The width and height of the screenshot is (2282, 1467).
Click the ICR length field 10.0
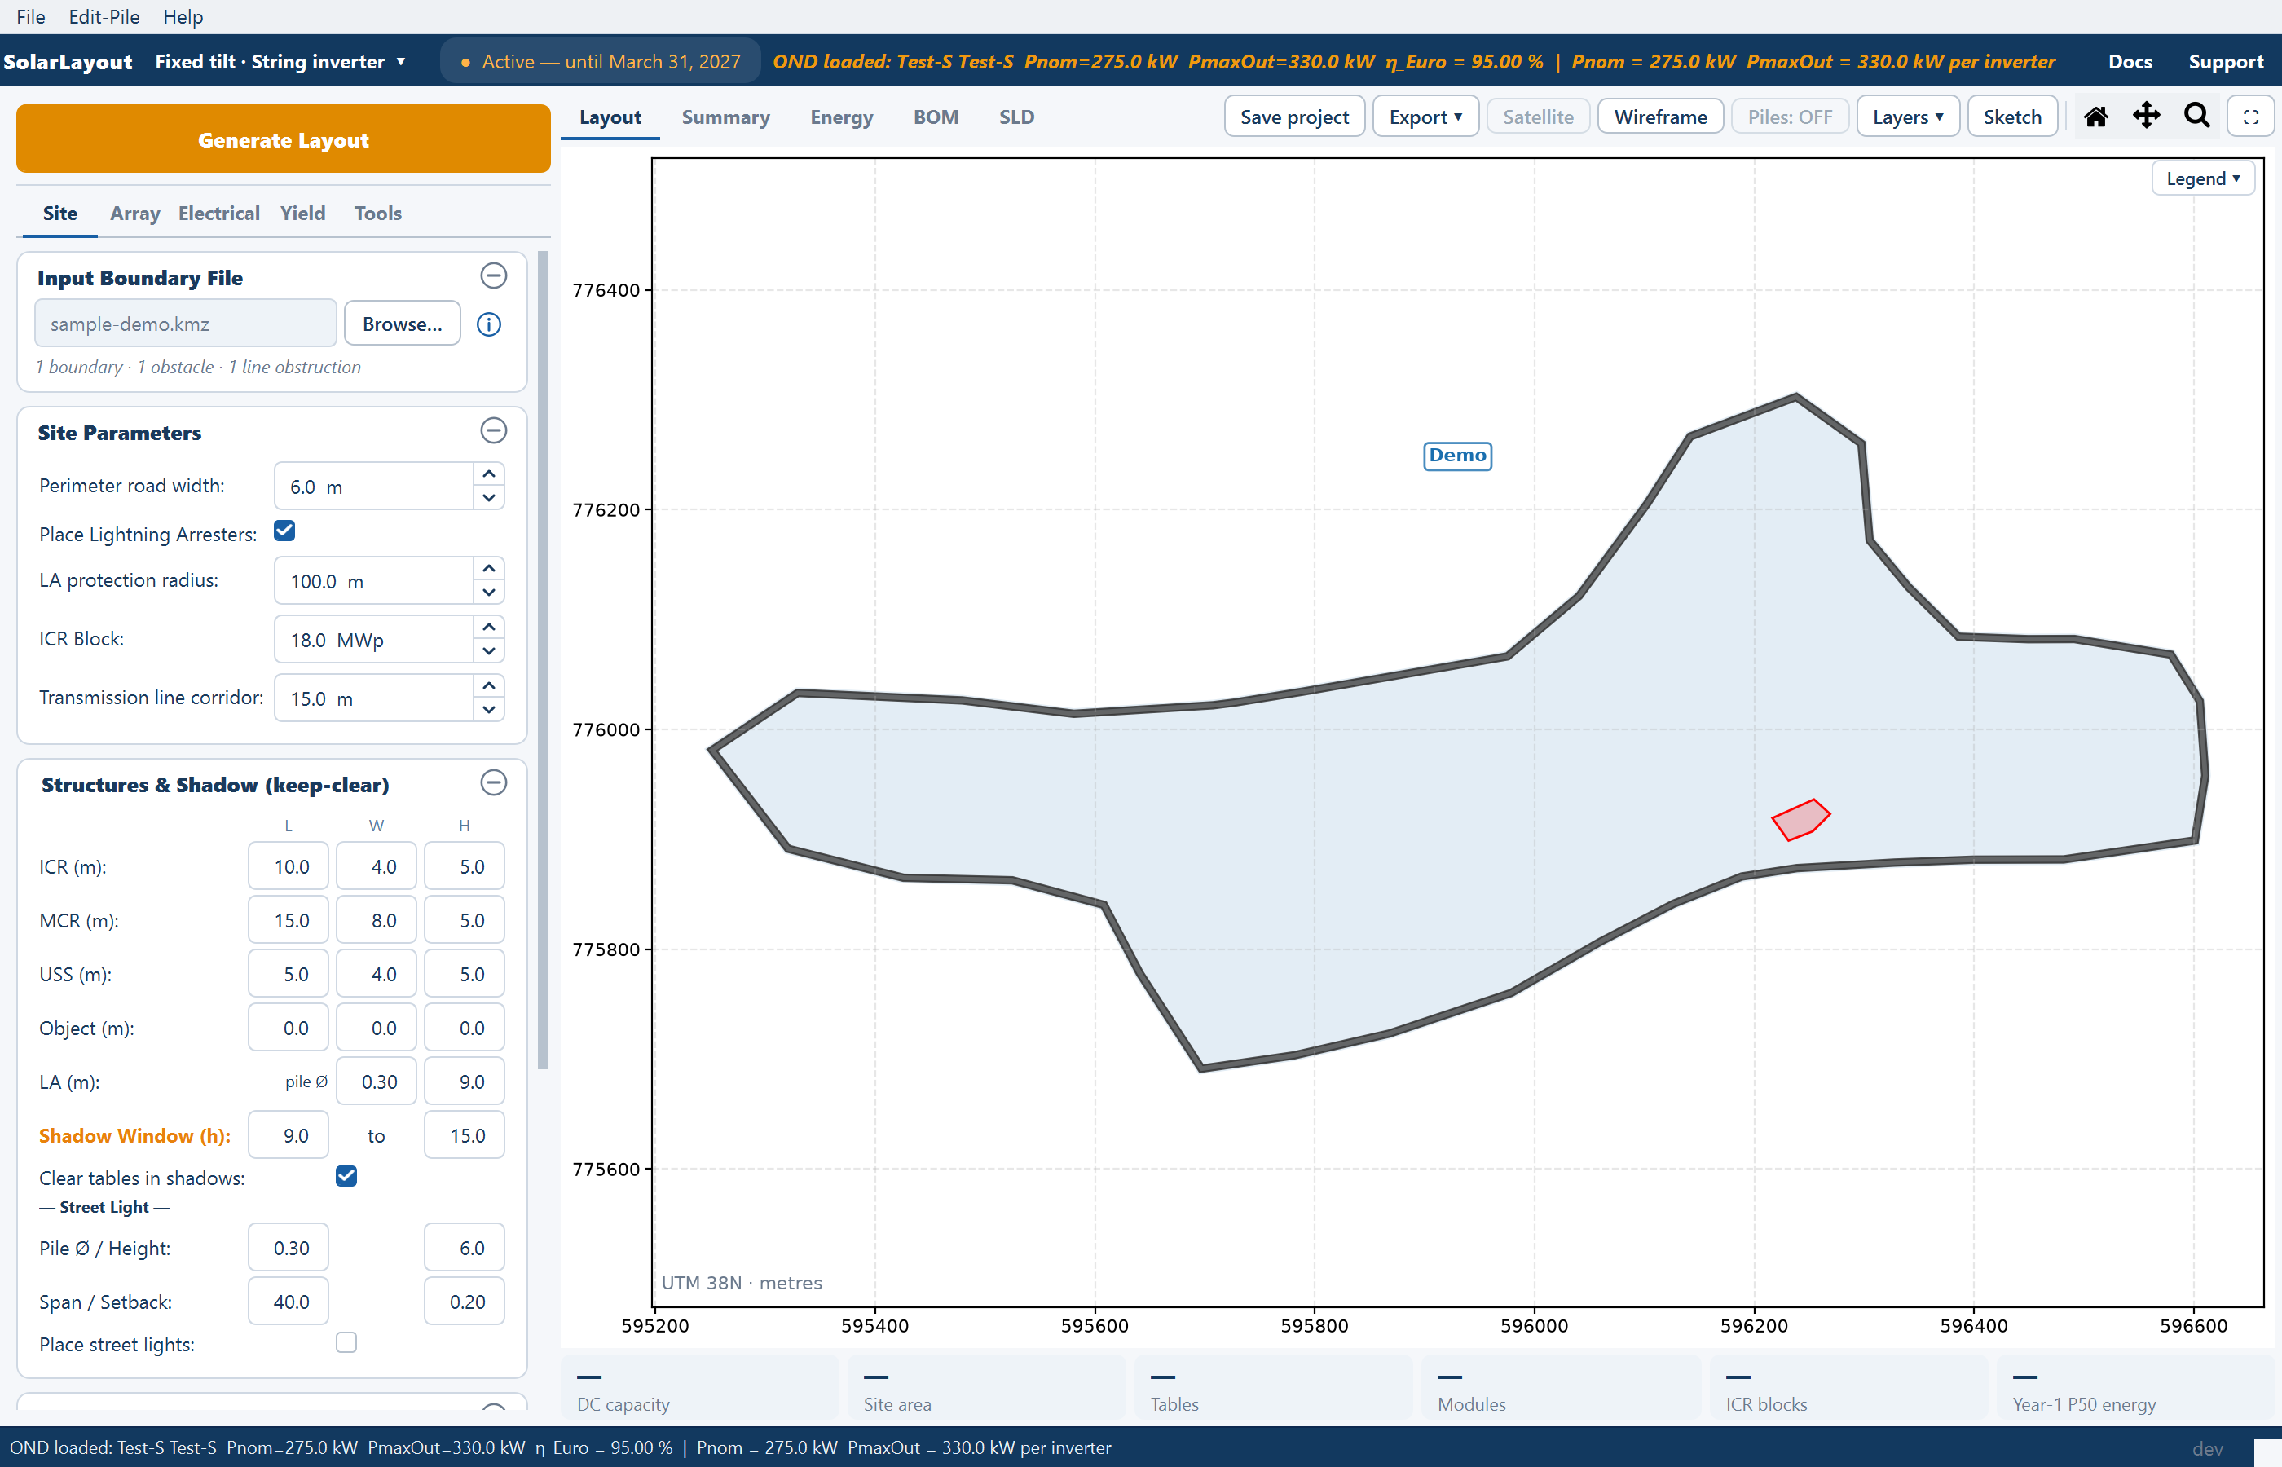click(x=289, y=866)
